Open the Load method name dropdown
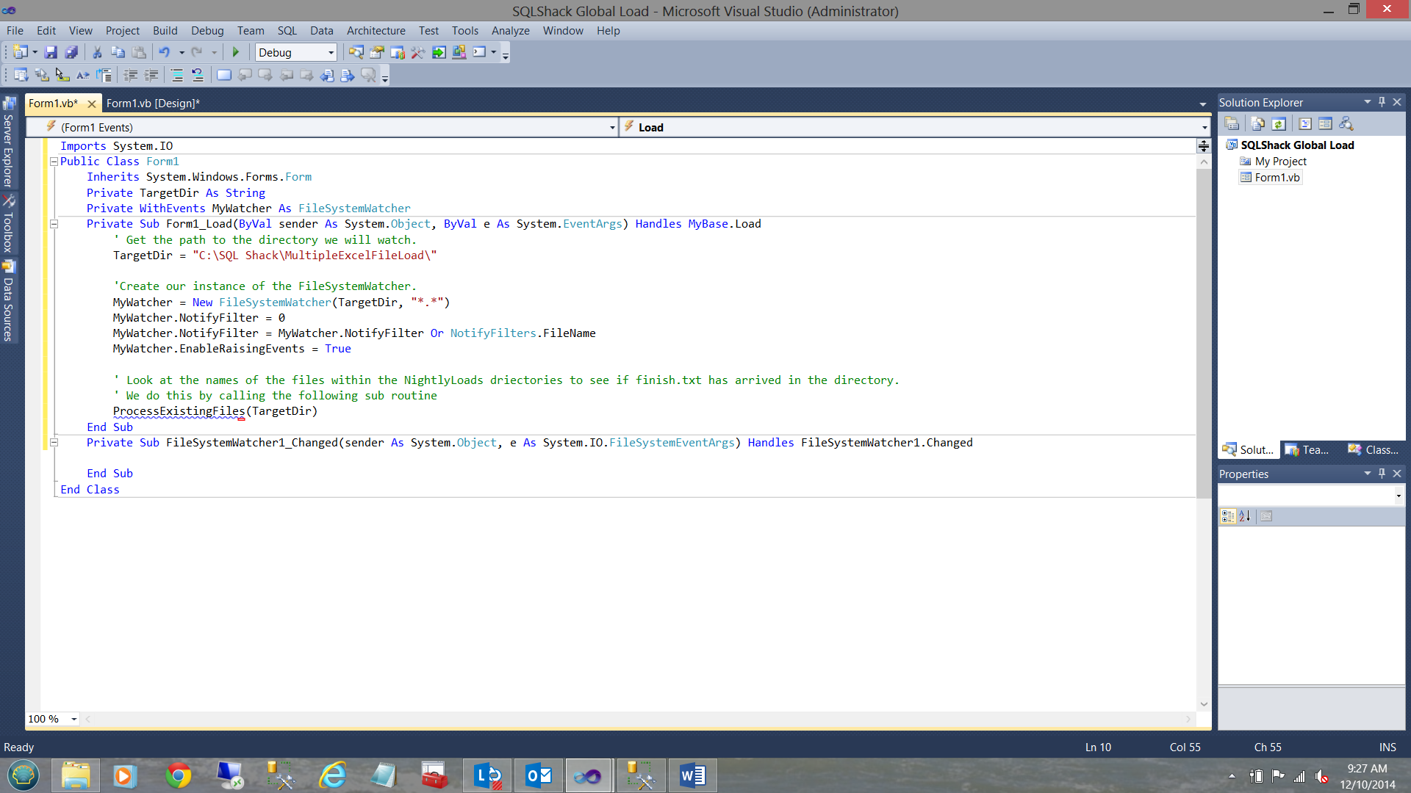The width and height of the screenshot is (1411, 793). tap(1204, 128)
